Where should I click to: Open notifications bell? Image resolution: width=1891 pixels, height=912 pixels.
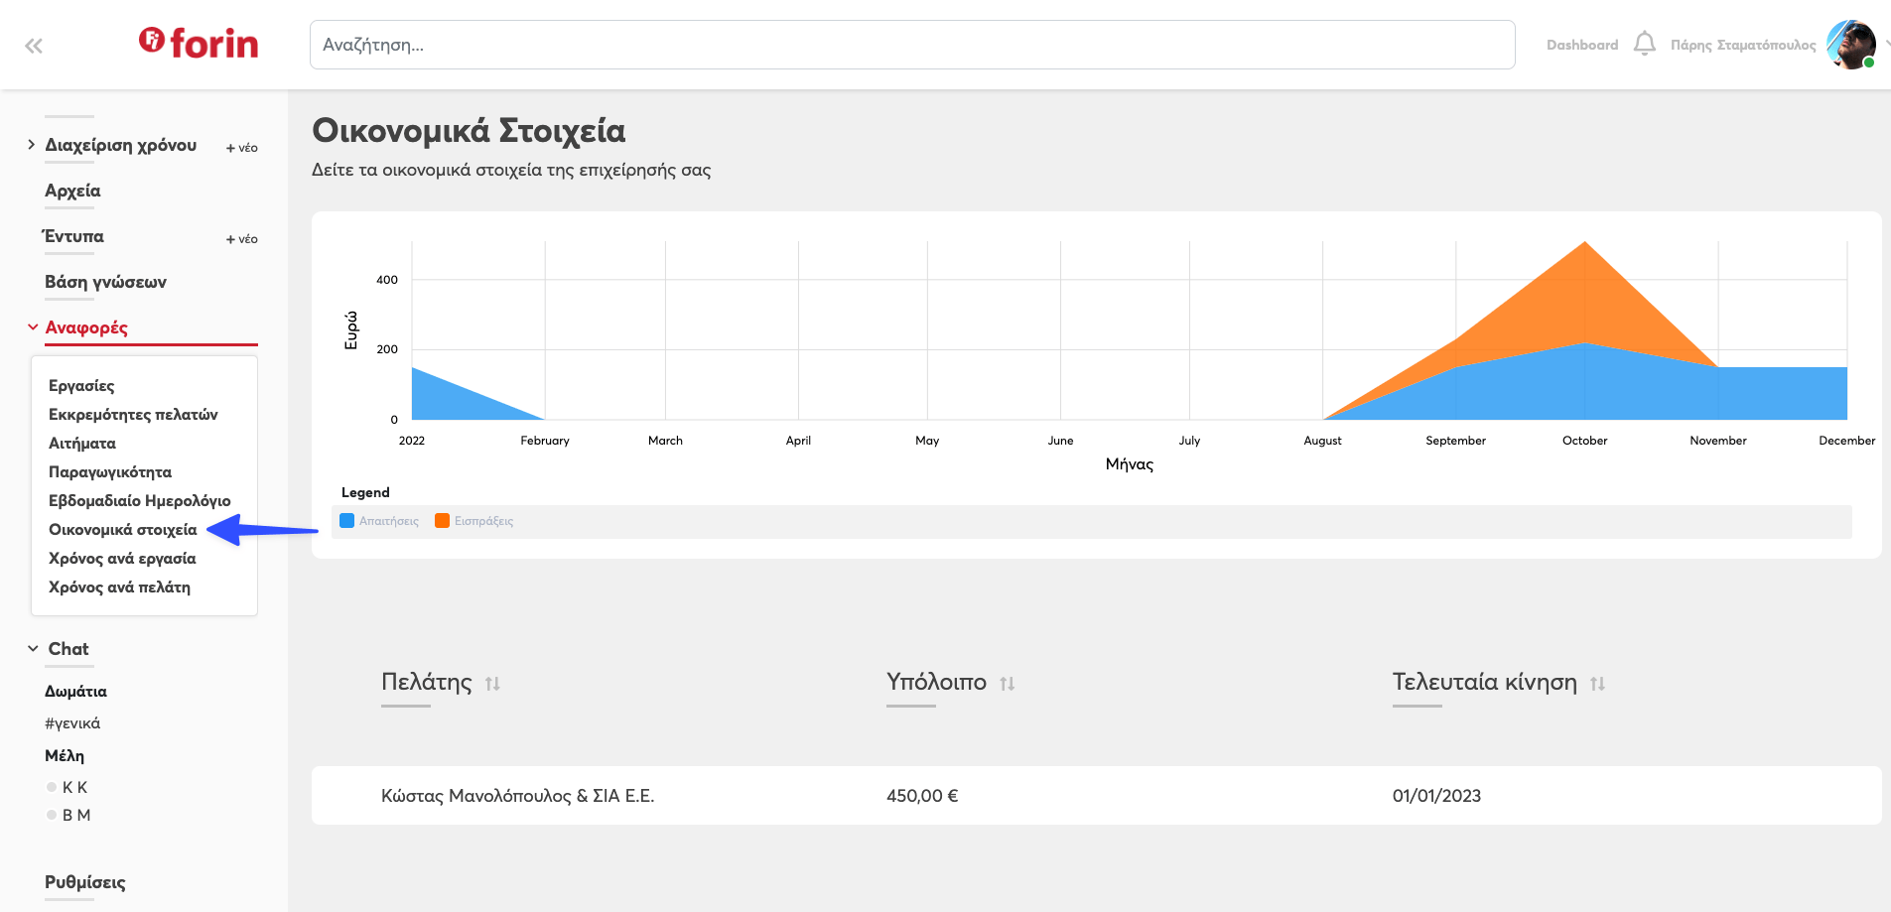pyautogui.click(x=1644, y=44)
